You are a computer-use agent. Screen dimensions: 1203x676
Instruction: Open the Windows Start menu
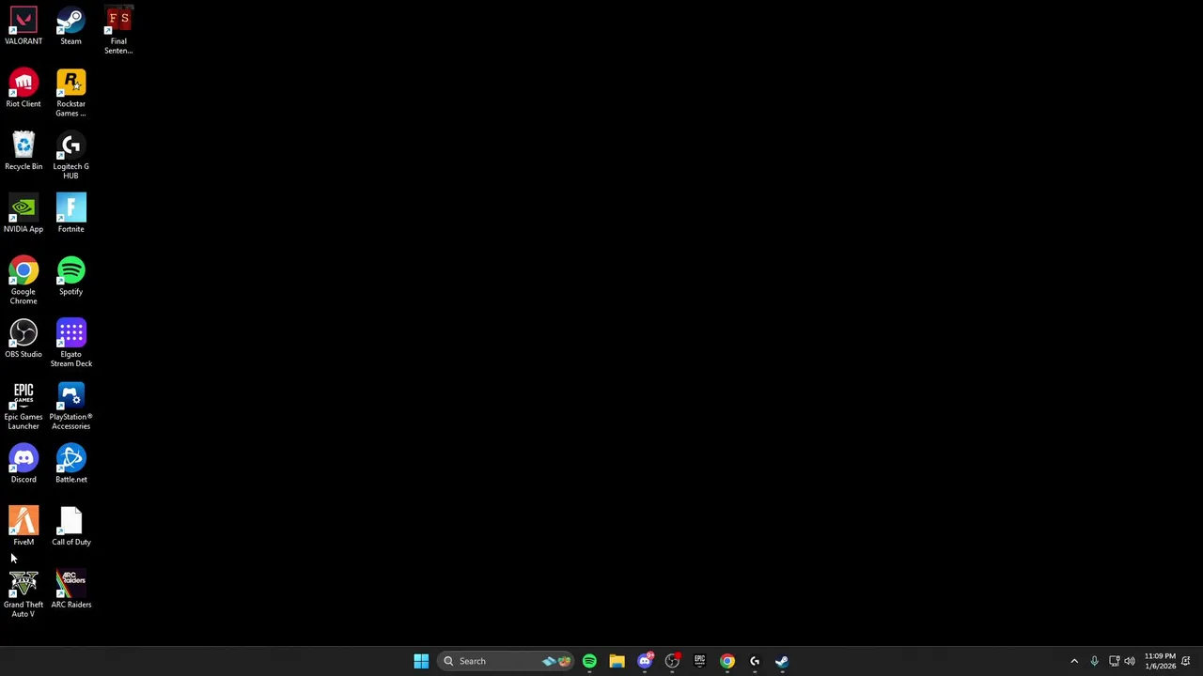pos(421,661)
